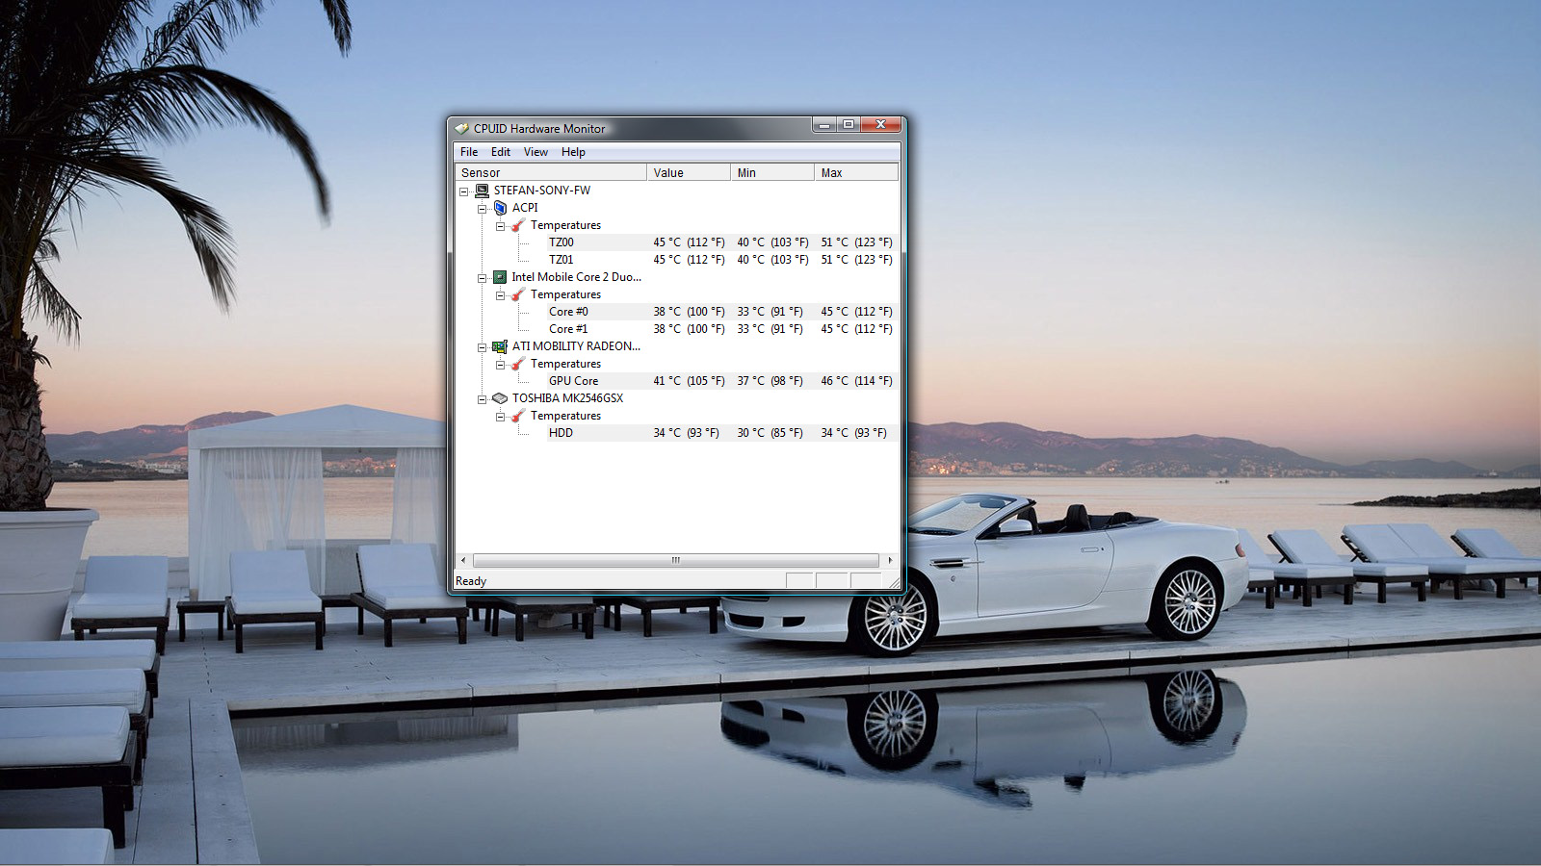Select the STEFAN-SONY-FW tree label
This screenshot has height=866, width=1541.
[542, 191]
